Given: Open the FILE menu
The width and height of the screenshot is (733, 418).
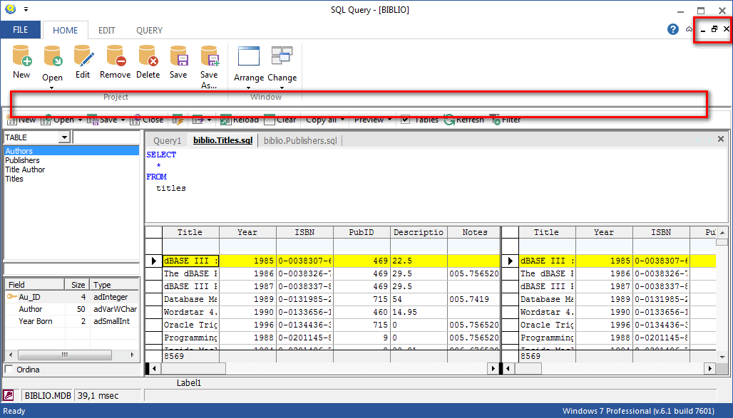Looking at the screenshot, I should [x=20, y=30].
